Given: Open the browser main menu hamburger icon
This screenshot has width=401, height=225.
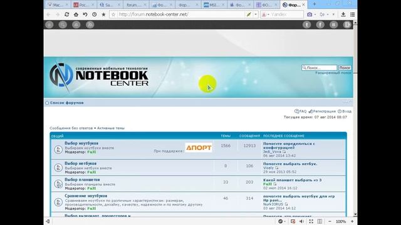Looking at the screenshot, I should (352, 14).
